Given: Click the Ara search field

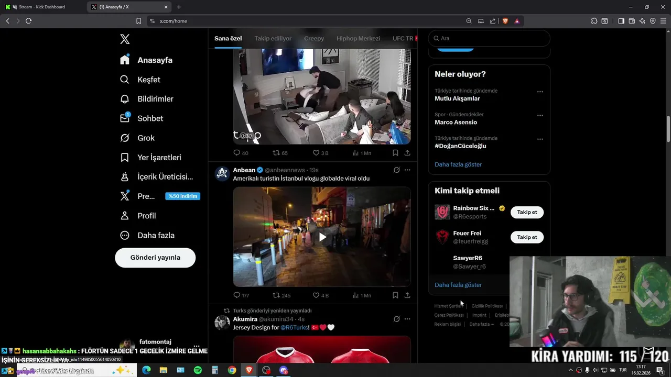Looking at the screenshot, I should pos(489,38).
